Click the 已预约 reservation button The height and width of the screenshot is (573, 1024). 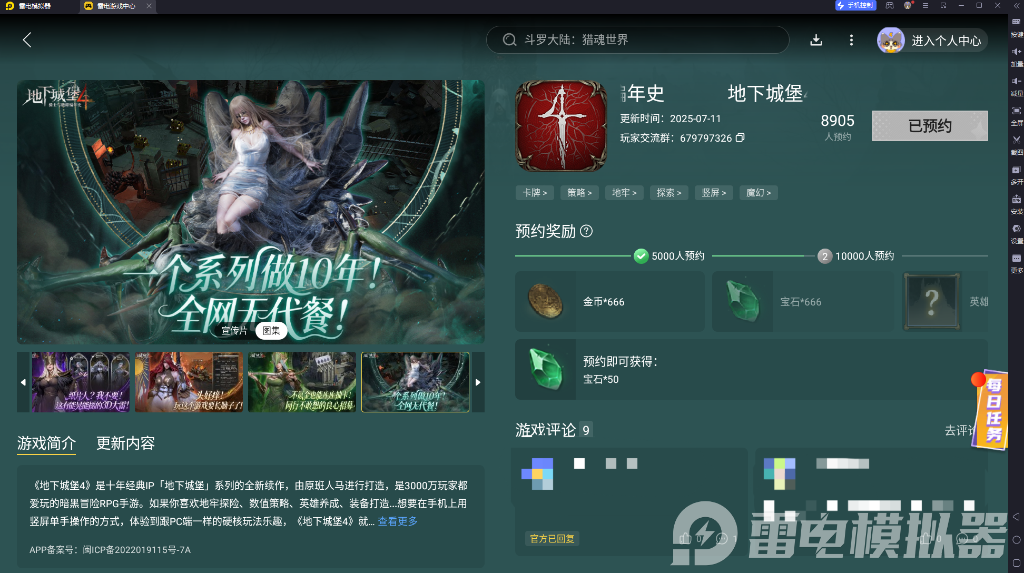pos(929,125)
